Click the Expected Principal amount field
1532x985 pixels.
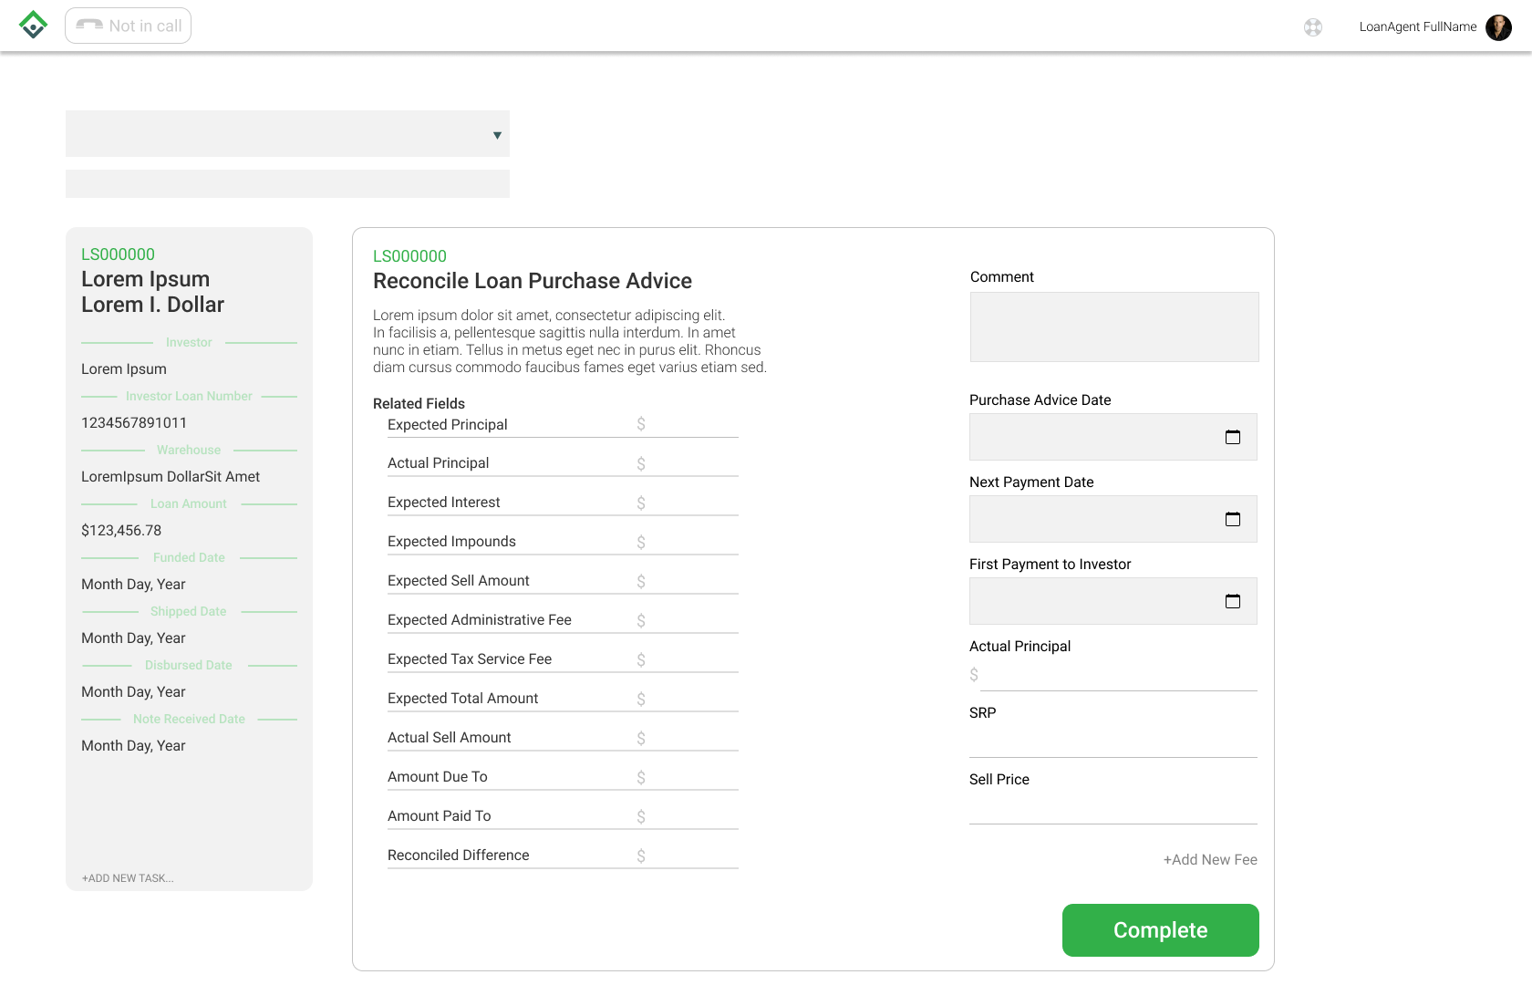coord(688,424)
